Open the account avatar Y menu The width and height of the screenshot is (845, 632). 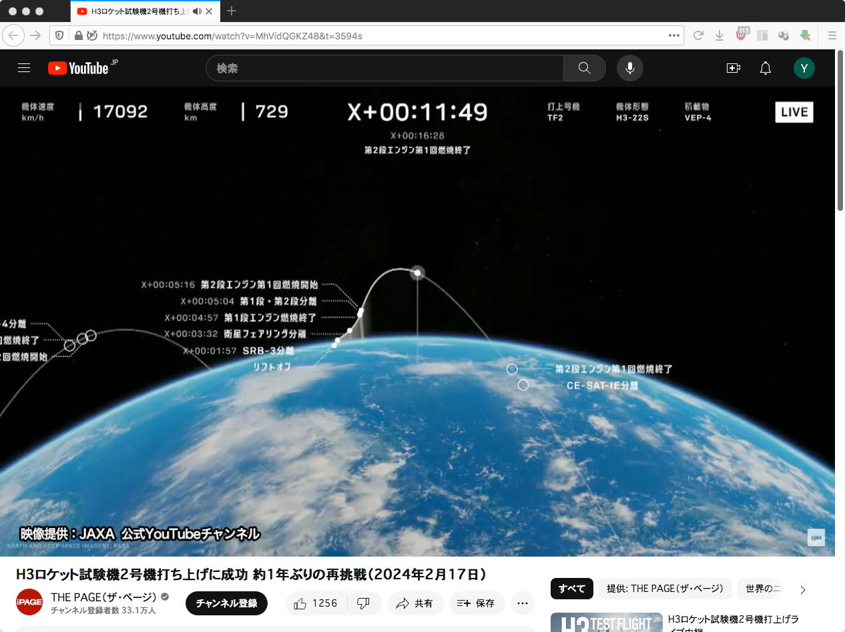point(804,68)
